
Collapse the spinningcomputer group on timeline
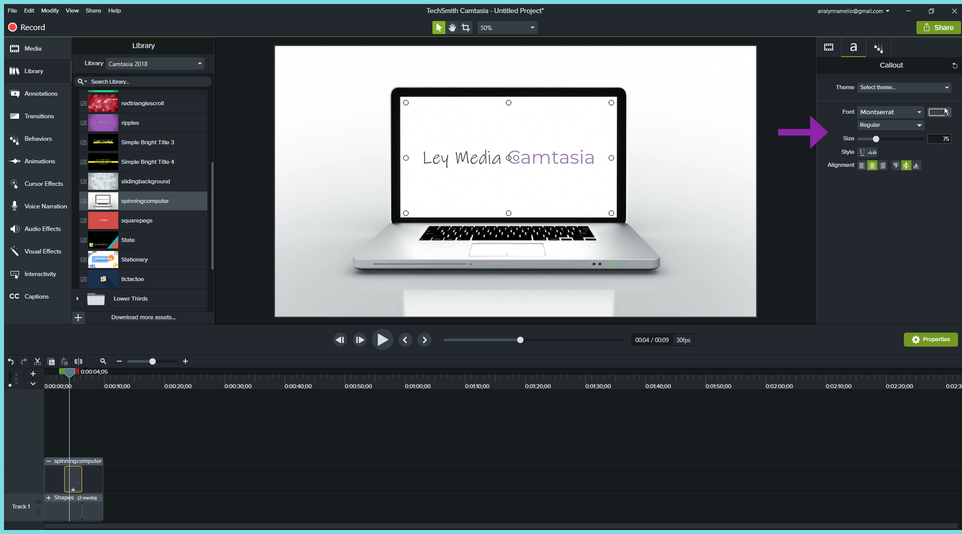[x=49, y=461]
